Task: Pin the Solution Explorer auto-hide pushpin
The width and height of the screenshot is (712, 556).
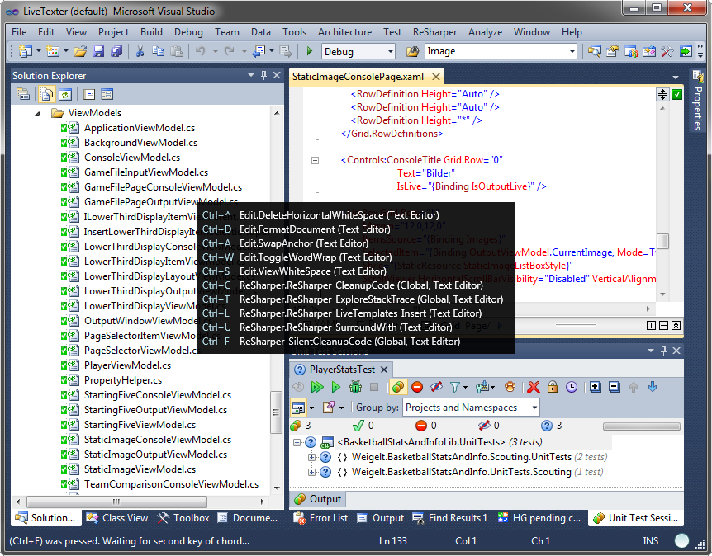Action: [263, 75]
